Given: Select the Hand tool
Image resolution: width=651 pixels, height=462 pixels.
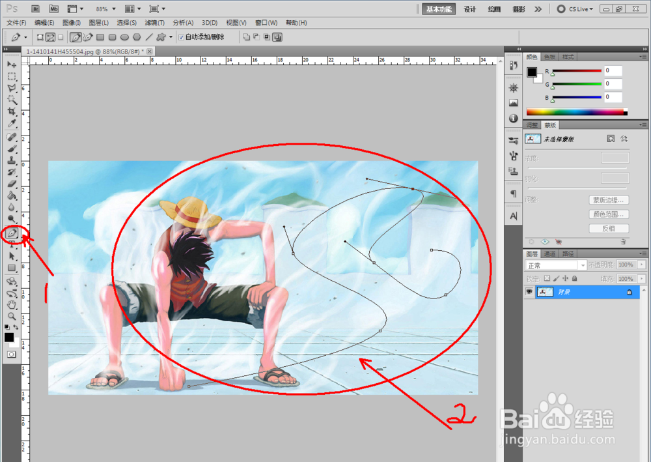Looking at the screenshot, I should click(12, 306).
